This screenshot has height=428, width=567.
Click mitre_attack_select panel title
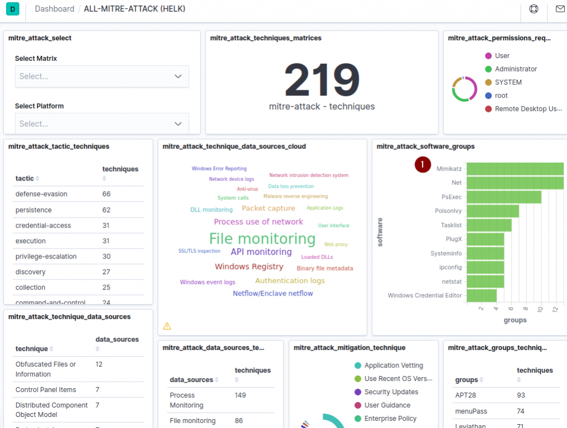[x=40, y=38]
